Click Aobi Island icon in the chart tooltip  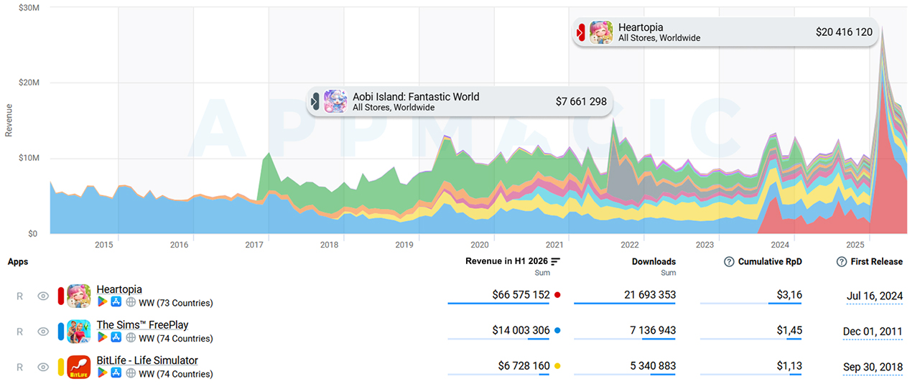[x=335, y=101]
